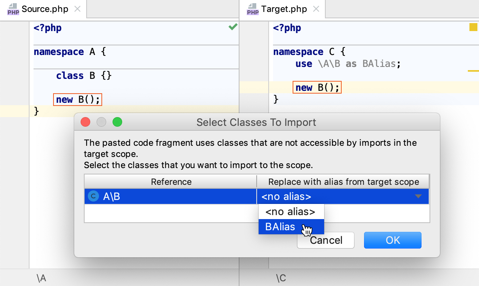Click the PHP file icon on Source.php tab
The image size is (479, 286).
(x=13, y=9)
